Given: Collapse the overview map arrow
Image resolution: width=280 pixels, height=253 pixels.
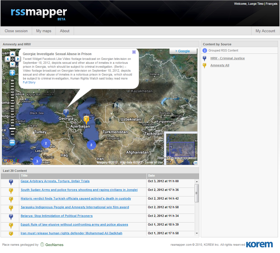Looking at the screenshot, I should coord(195,163).
